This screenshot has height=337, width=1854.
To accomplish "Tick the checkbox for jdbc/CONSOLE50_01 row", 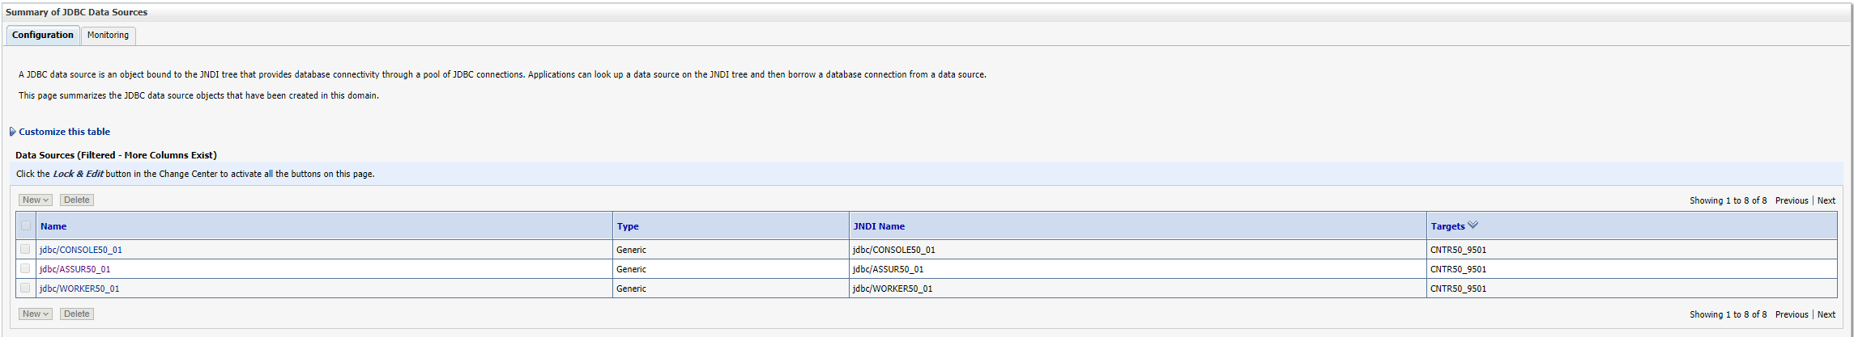I will [x=25, y=250].
